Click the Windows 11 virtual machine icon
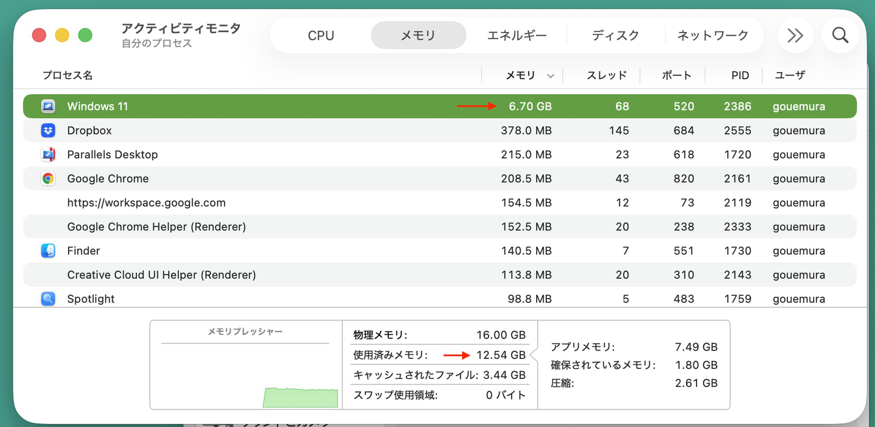This screenshot has height=427, width=875. [48, 106]
